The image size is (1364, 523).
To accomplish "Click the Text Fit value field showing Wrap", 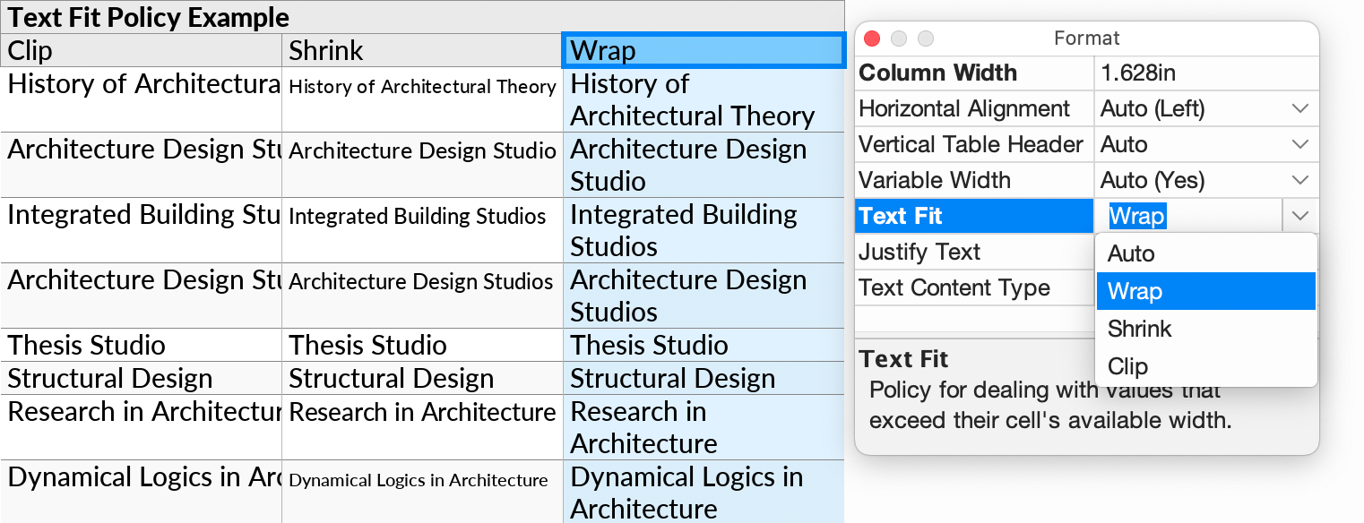I will pos(1183,215).
